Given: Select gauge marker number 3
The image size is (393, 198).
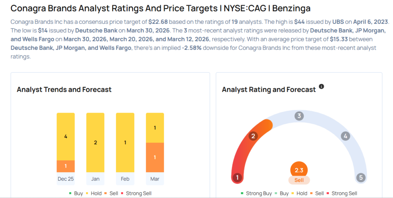Looking at the screenshot, I should (299, 116).
